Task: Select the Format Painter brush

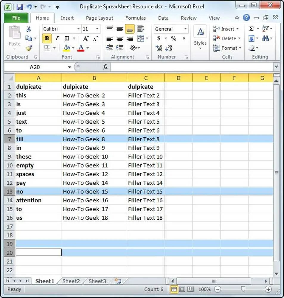Action: click(29, 48)
